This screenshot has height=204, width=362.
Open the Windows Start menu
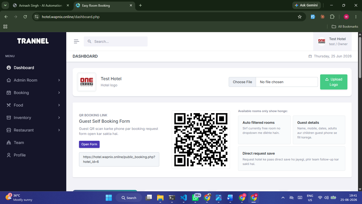coord(109,198)
